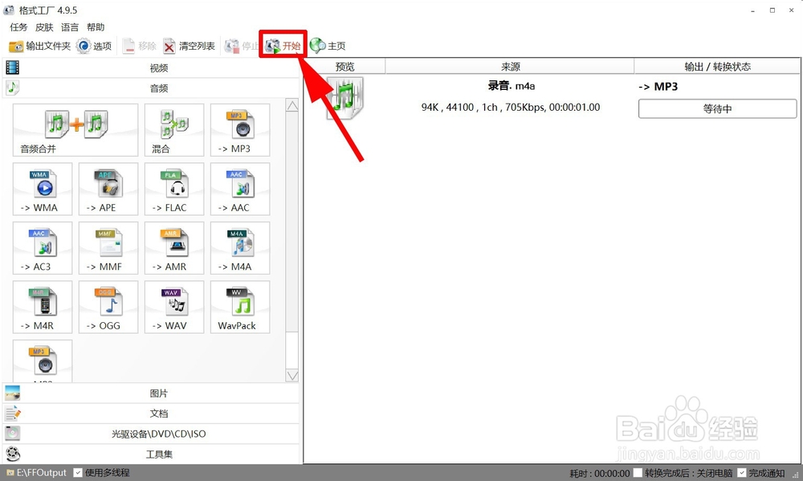803x481 pixels.
Task: Open the 任务 menu
Action: coord(18,27)
